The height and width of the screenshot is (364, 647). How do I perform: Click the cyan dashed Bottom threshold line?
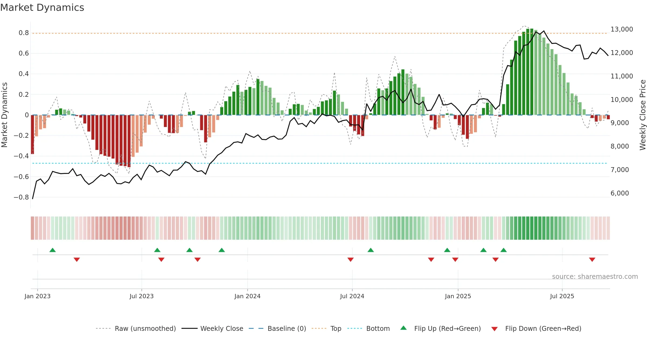pyautogui.click(x=320, y=163)
